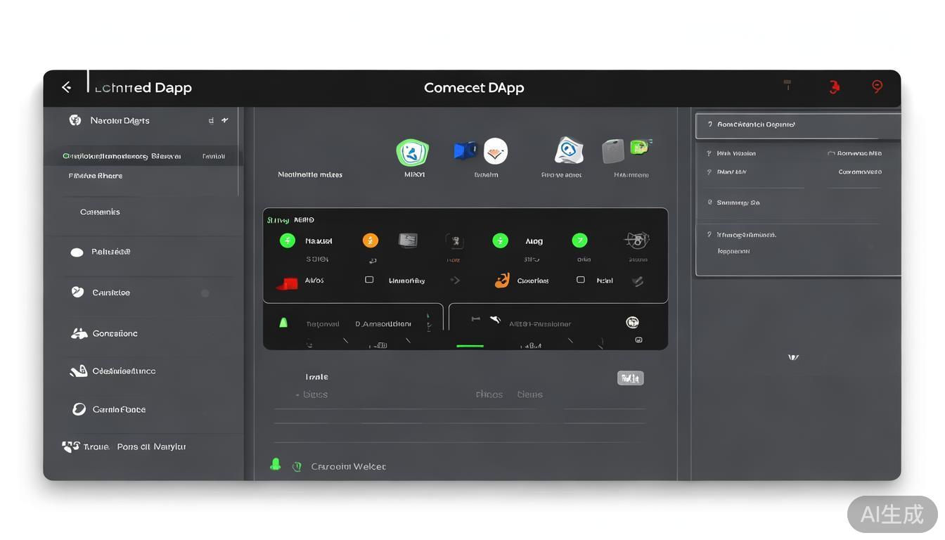Click the top field in right panel
The image size is (945, 540).
pyautogui.click(x=797, y=125)
